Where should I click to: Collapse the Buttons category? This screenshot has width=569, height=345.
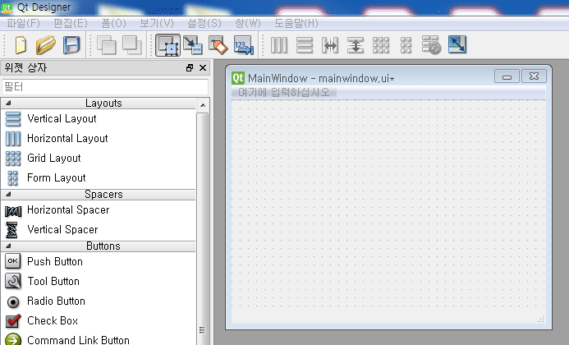[x=8, y=246]
